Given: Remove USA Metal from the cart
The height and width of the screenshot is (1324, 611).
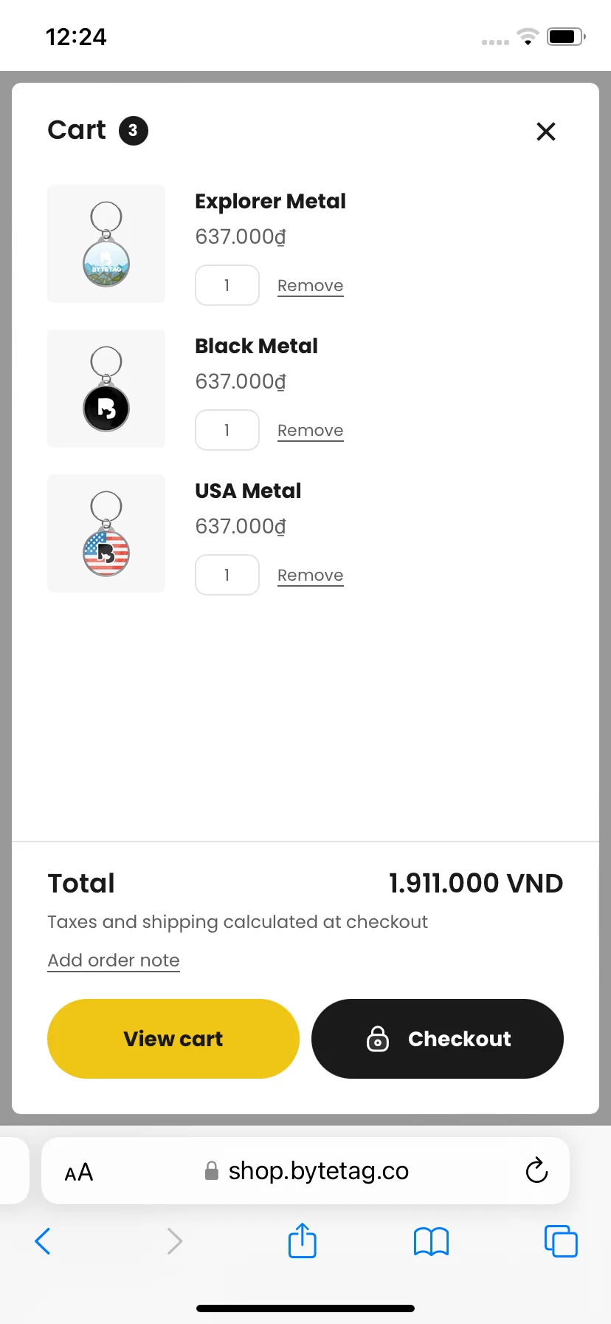Looking at the screenshot, I should pyautogui.click(x=311, y=576).
